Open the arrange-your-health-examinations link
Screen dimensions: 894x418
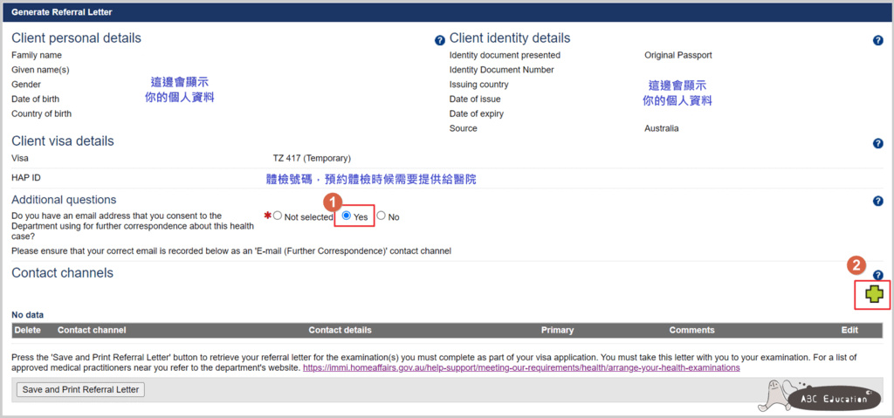point(521,367)
